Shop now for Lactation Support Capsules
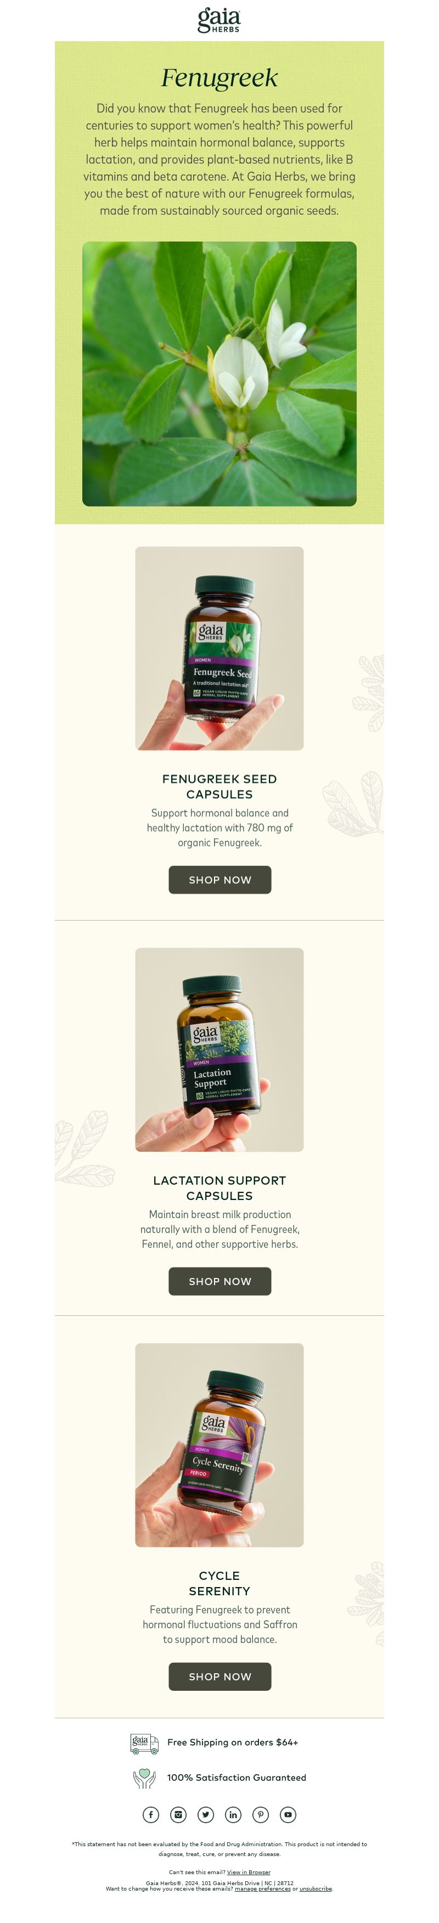The height and width of the screenshot is (1923, 439). click(x=219, y=1281)
